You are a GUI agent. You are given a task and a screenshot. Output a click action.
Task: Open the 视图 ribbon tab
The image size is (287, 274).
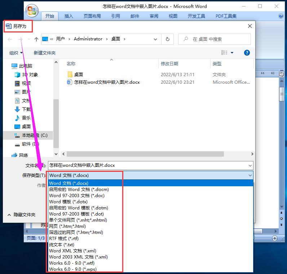pos(173,16)
